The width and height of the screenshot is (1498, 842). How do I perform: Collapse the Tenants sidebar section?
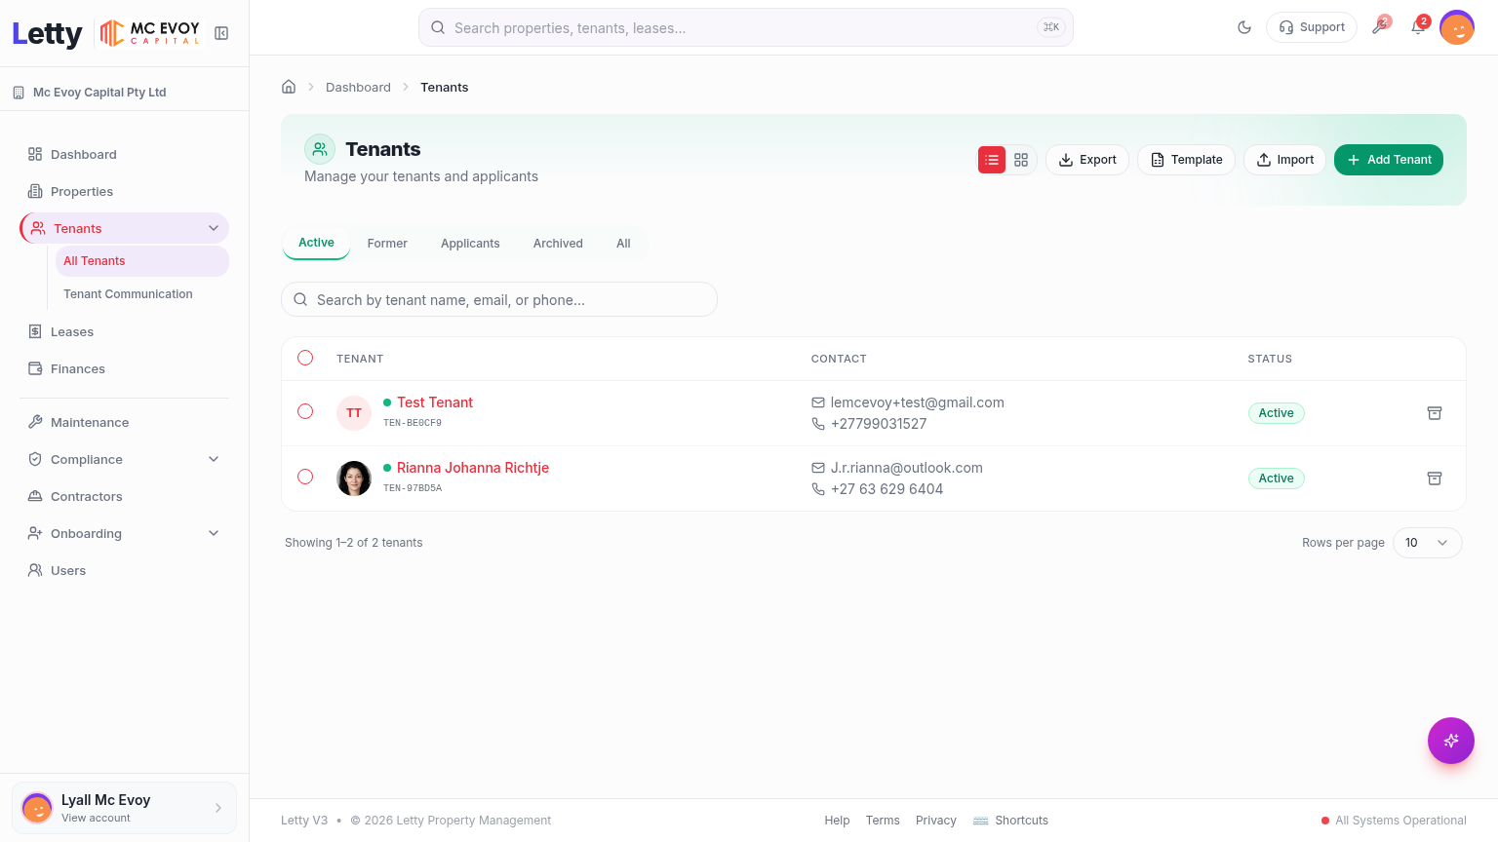point(214,228)
